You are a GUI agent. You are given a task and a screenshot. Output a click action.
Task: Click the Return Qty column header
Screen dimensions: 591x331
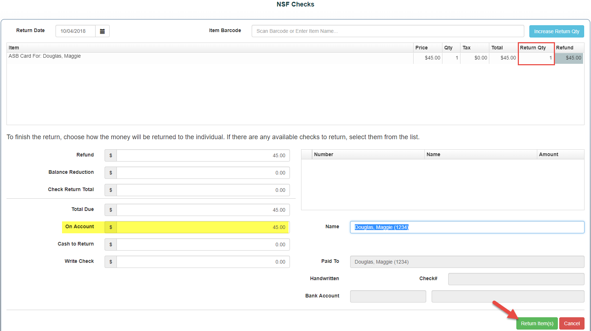tap(536, 48)
